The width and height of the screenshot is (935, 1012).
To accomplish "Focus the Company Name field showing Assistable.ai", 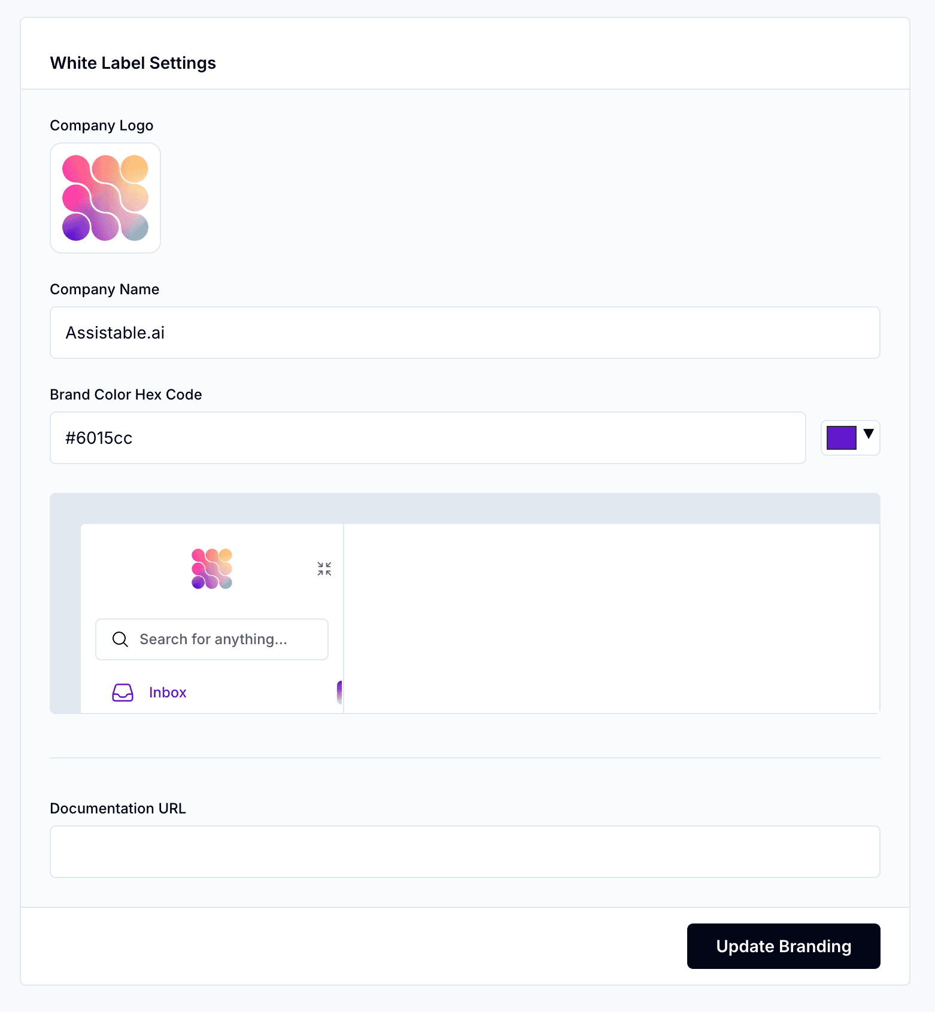I will click(465, 333).
